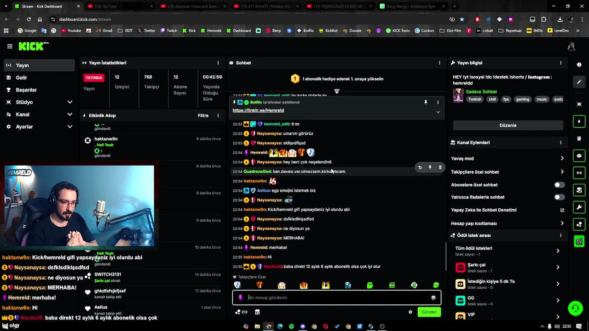The height and width of the screenshot is (331, 589).
Task: Open the hamburger menu next to KICK logo
Action: [x=10, y=46]
